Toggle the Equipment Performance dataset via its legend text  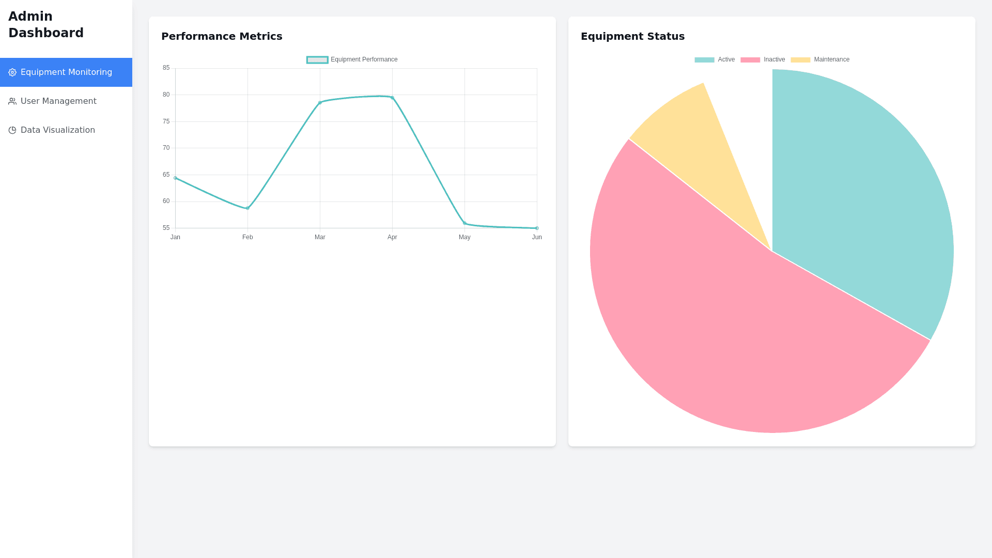pyautogui.click(x=364, y=59)
